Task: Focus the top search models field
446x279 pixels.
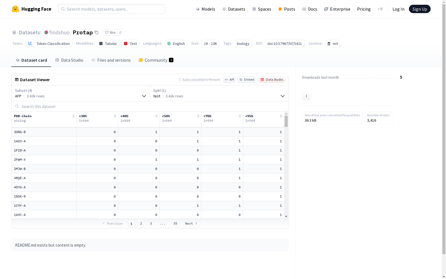Action: (x=111, y=9)
